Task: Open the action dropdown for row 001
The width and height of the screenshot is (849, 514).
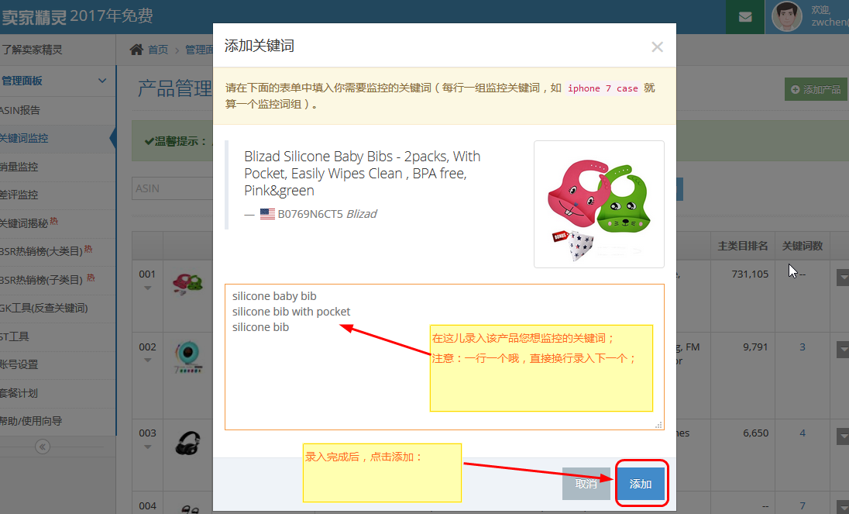Action: click(x=843, y=278)
